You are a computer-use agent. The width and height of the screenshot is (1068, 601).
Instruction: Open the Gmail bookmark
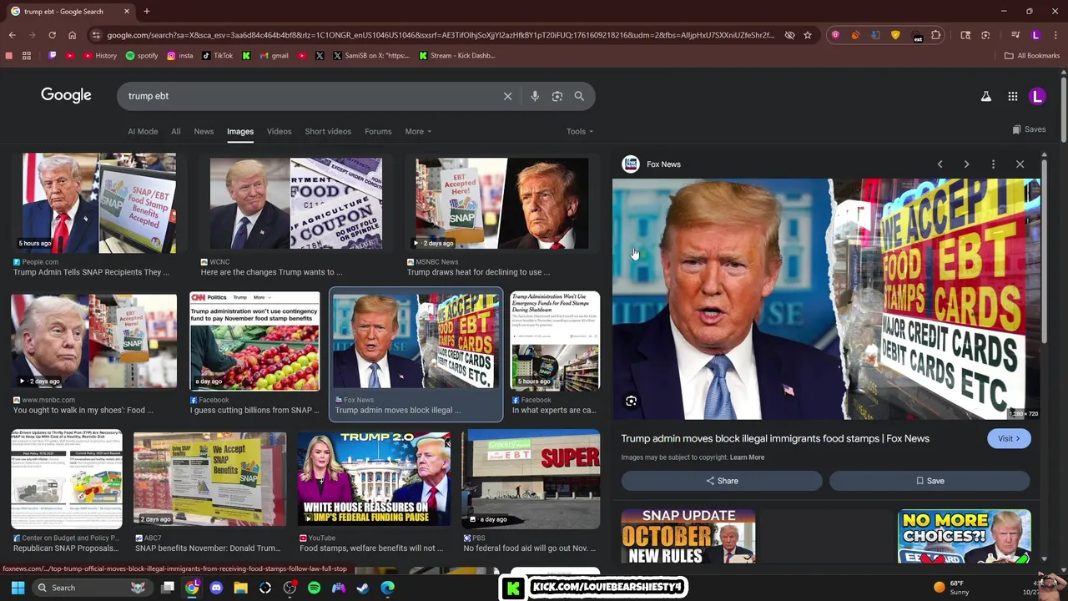click(x=274, y=56)
